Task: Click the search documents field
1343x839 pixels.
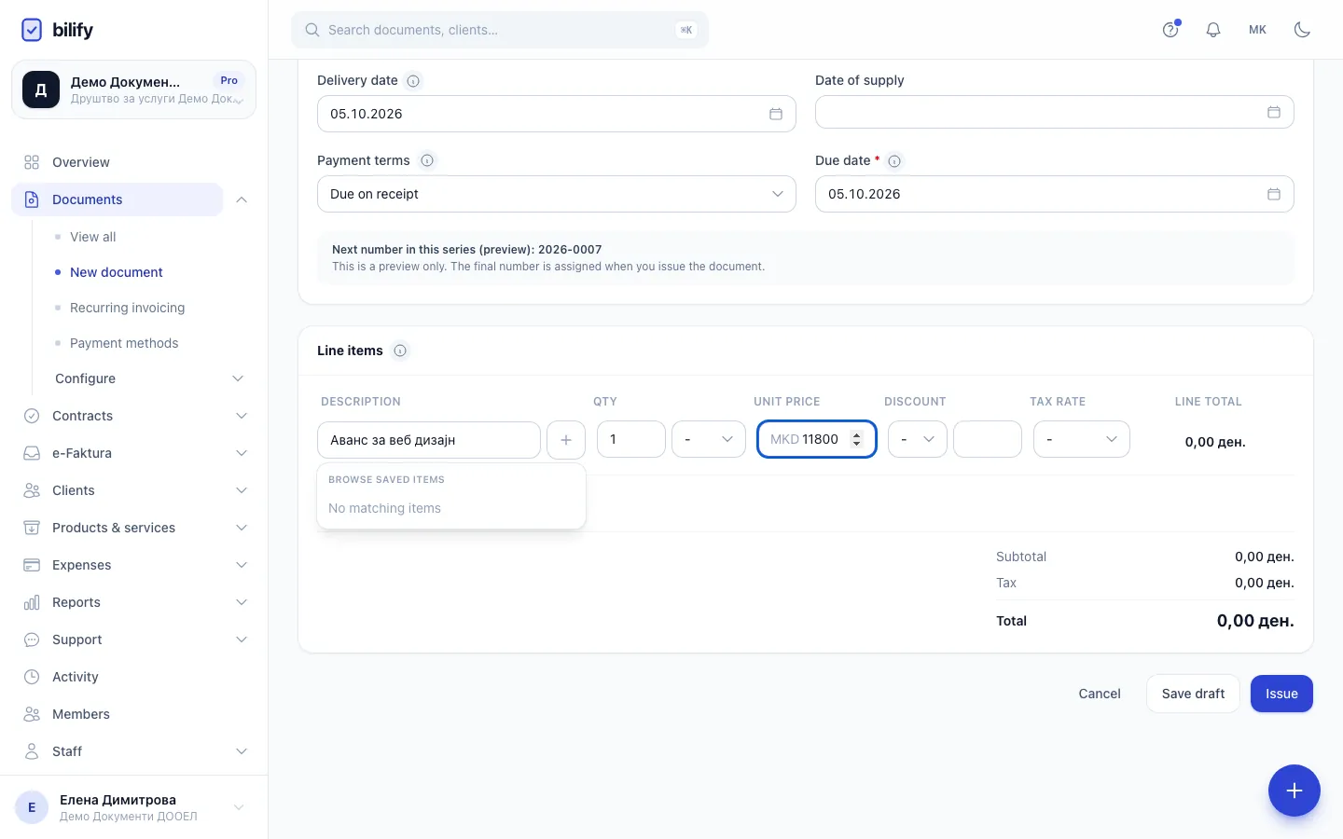Action: [x=500, y=30]
